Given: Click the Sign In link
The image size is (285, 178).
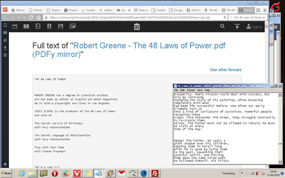Looking at the screenshot, I should pos(254,27).
